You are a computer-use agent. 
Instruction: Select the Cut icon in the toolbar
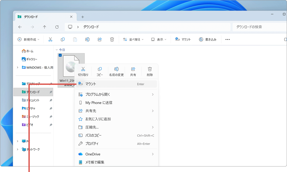pyautogui.click(x=50, y=39)
